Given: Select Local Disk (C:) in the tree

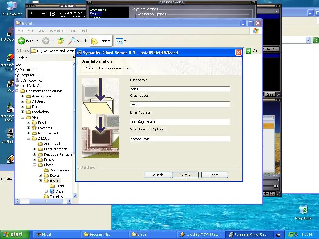Looking at the screenshot, I should 31,86.
